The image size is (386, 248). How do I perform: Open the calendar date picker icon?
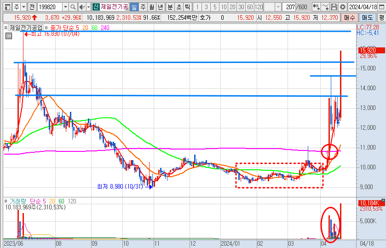(381, 7)
